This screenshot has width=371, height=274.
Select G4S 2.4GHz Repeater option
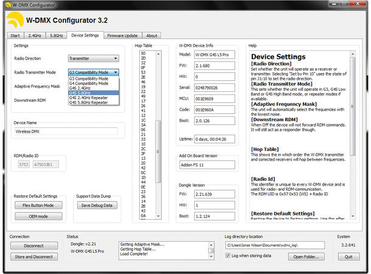pos(94,97)
